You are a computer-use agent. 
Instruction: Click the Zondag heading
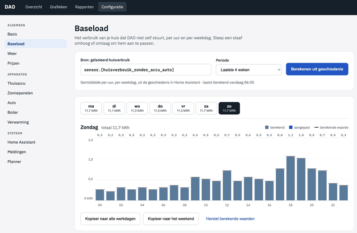(89, 127)
